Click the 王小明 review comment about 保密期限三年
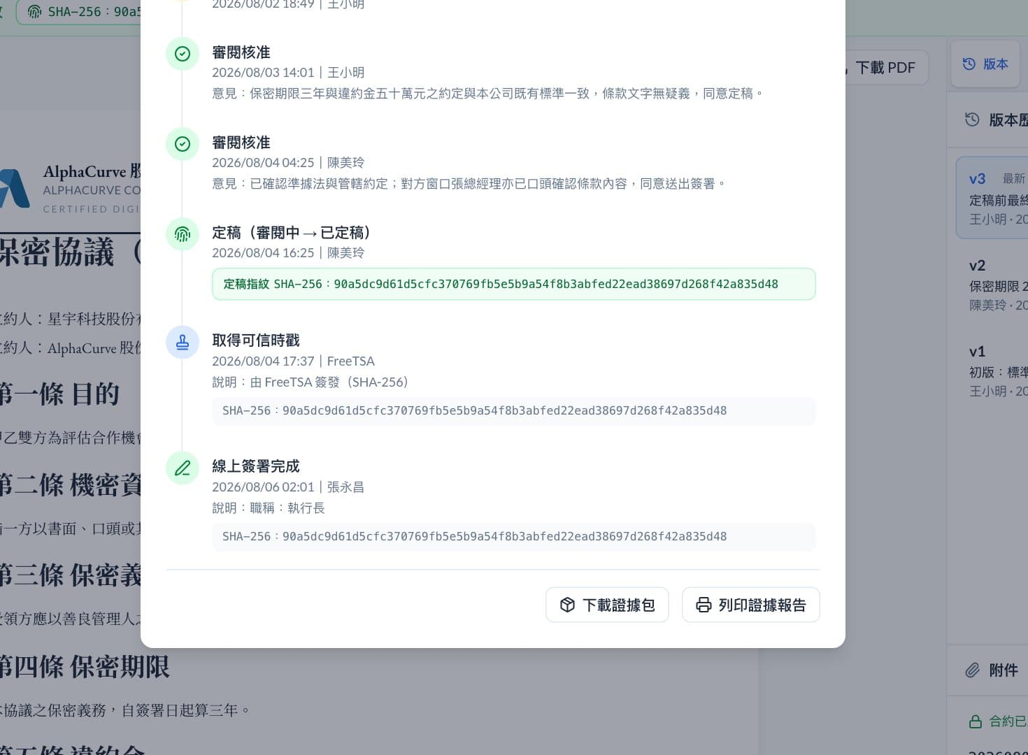This screenshot has width=1028, height=755. 488,94
